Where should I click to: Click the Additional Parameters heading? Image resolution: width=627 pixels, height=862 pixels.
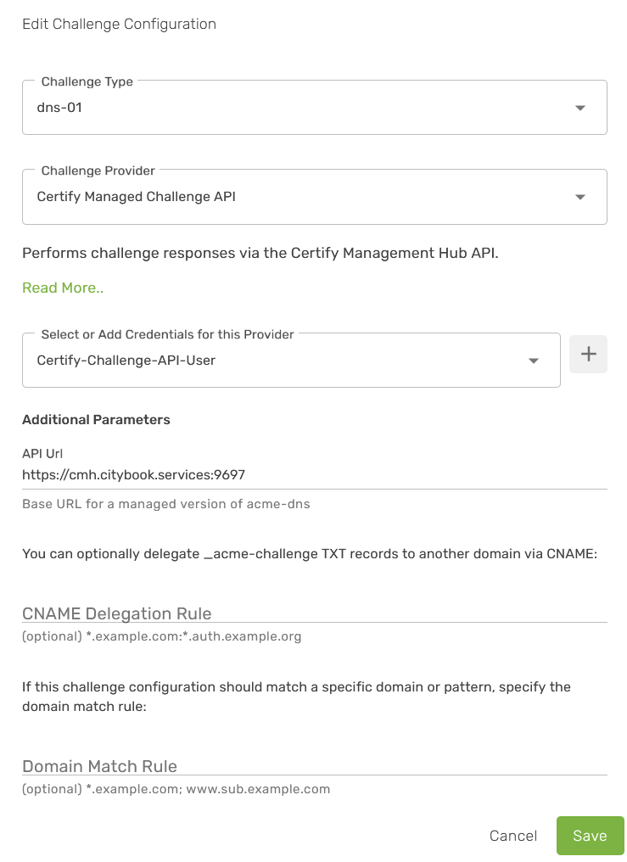tap(96, 420)
